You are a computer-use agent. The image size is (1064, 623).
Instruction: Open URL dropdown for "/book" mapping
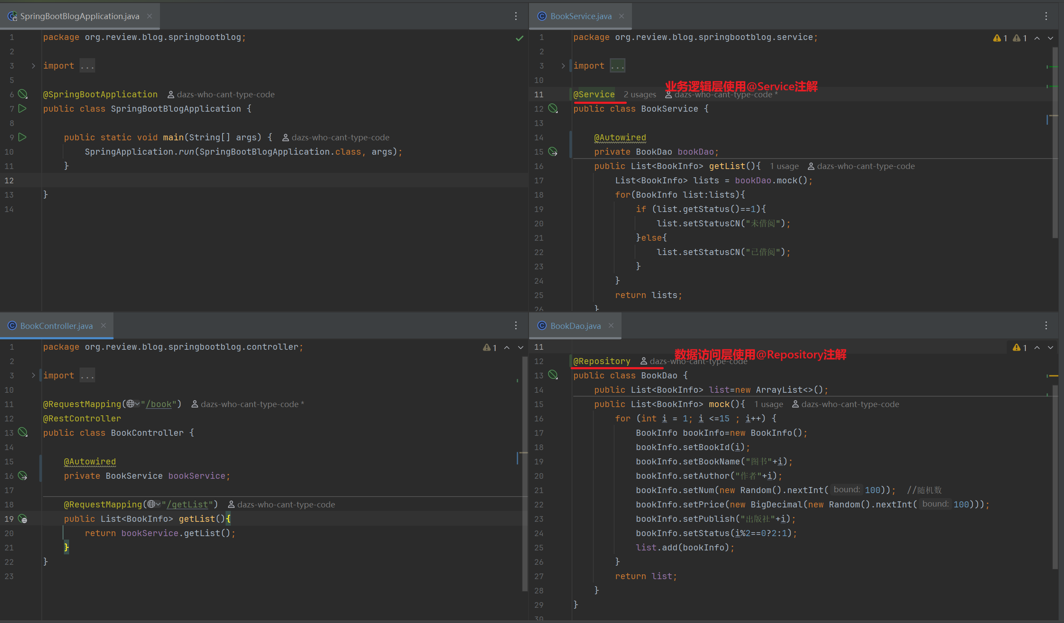[133, 404]
